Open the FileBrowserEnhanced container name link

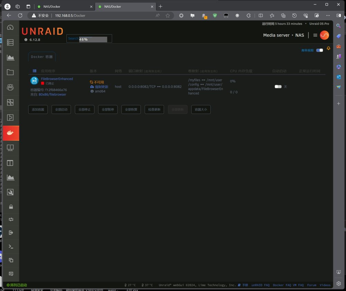[x=57, y=79]
